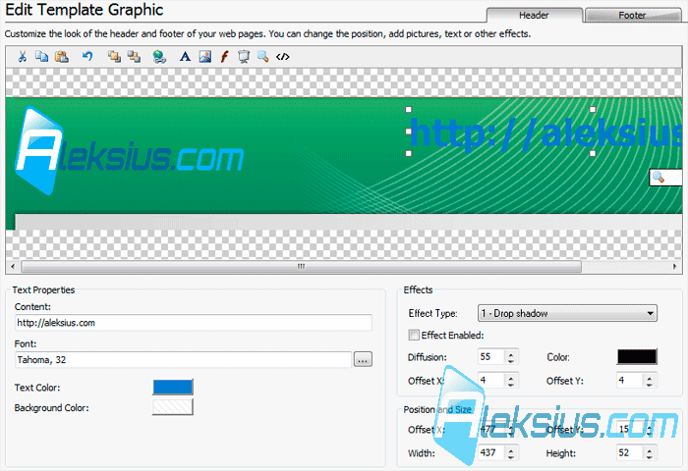Screen dimensions: 688x471
Task: Insert text with the A icon
Action: [x=185, y=57]
